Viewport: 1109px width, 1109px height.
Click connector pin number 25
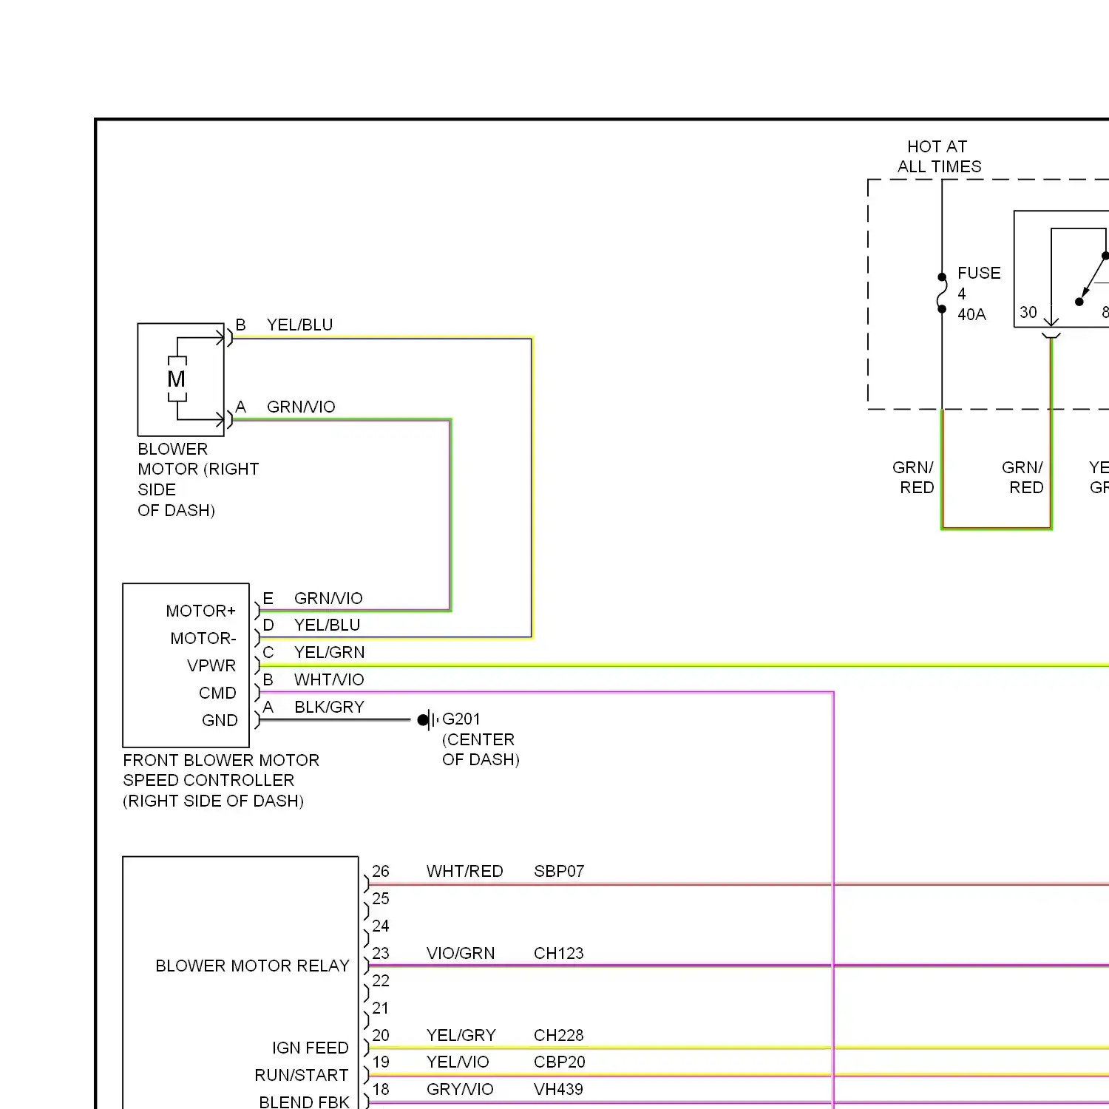tap(381, 898)
